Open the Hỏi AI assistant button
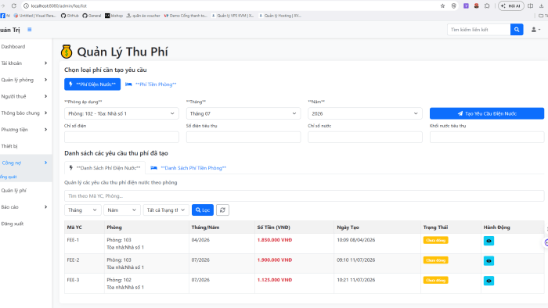 511,5
